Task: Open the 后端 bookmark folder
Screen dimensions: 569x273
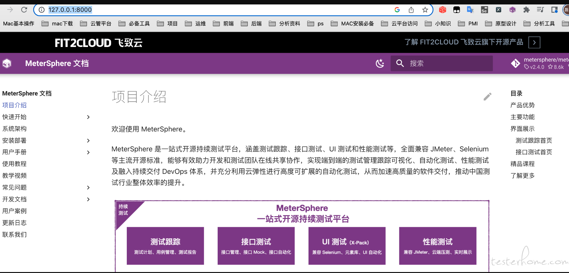Action: 251,23
